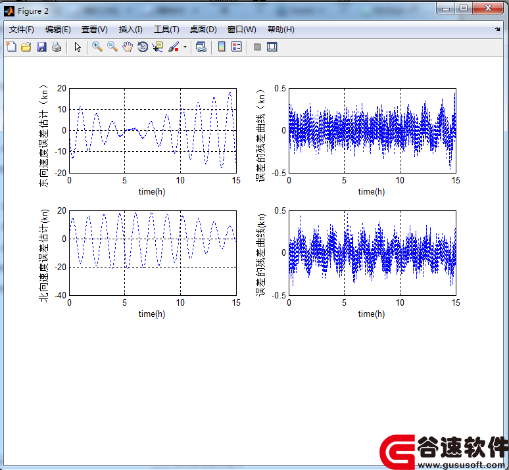Open the 桌面(D) menu
Screen dimensions: 509x470
coord(203,30)
